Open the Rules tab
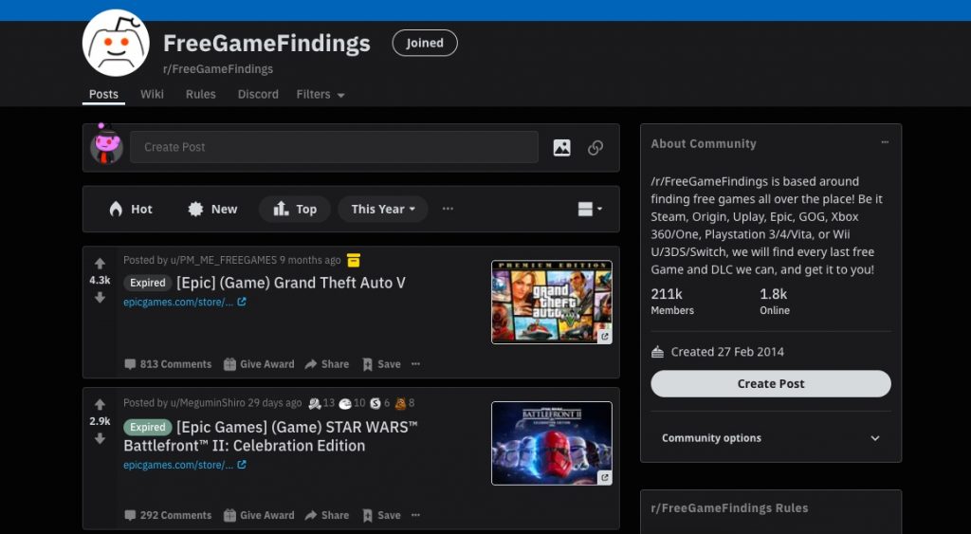The width and height of the screenshot is (971, 534). [201, 94]
